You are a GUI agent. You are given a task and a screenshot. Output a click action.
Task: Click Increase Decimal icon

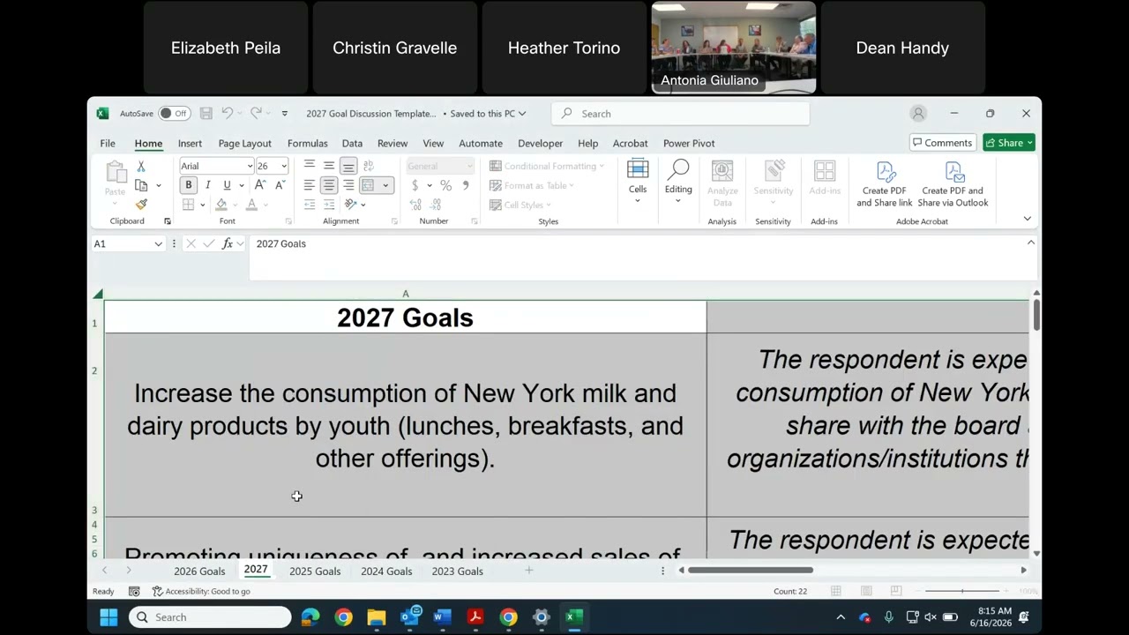click(x=415, y=205)
